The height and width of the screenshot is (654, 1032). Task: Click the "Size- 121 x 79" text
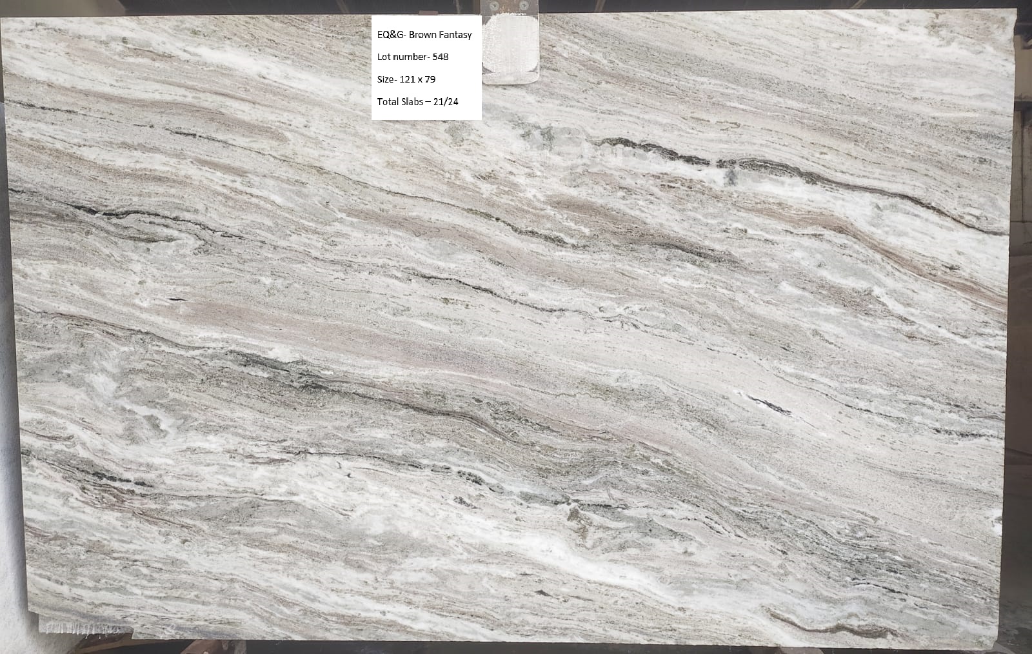click(406, 79)
